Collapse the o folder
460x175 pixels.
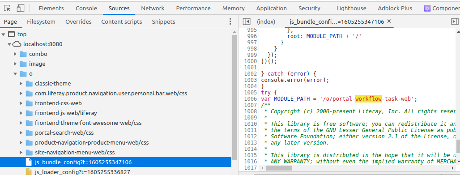[x=15, y=74]
